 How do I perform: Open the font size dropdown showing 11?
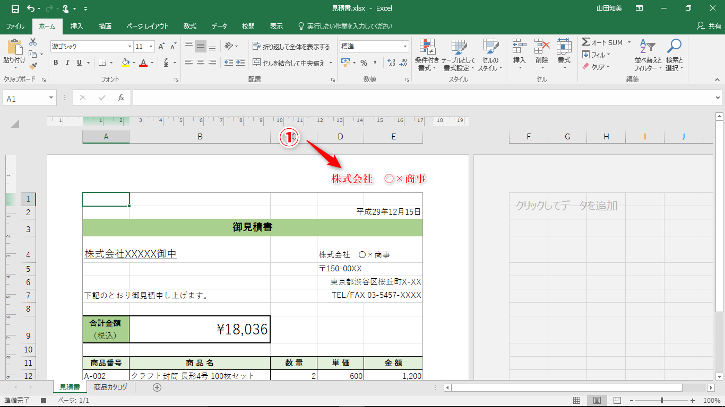[151, 47]
